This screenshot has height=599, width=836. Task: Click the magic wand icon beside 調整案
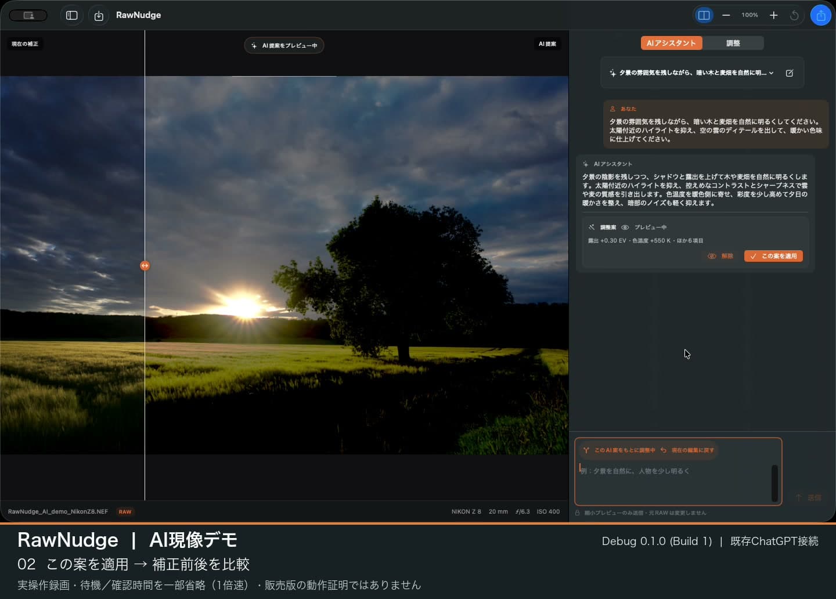592,227
